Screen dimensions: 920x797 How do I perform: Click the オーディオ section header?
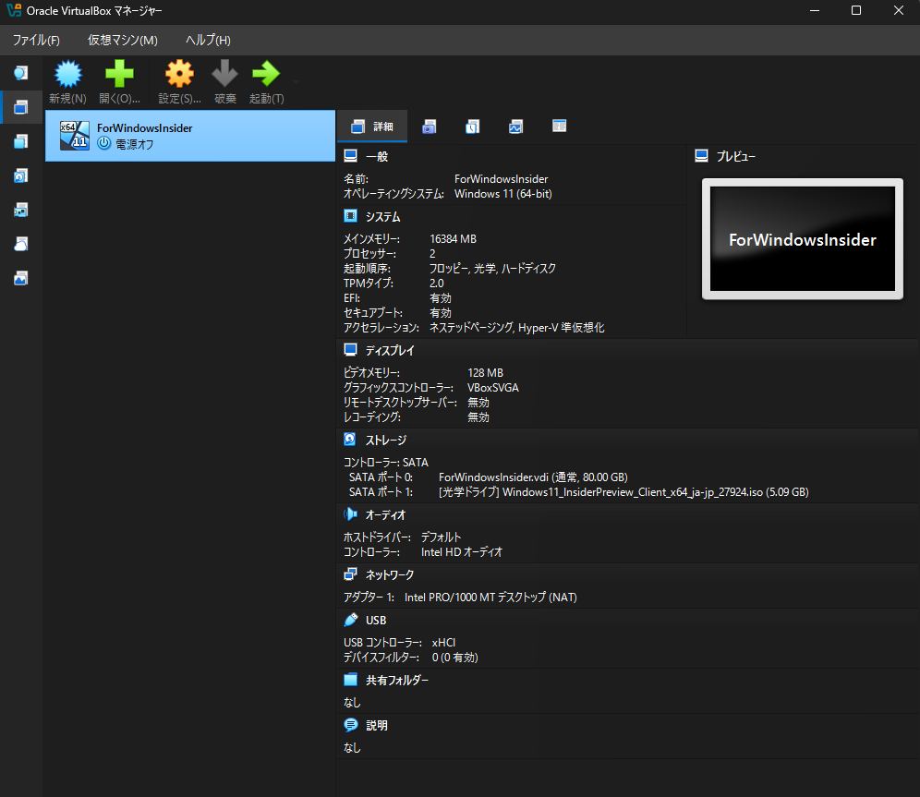[x=385, y=515]
